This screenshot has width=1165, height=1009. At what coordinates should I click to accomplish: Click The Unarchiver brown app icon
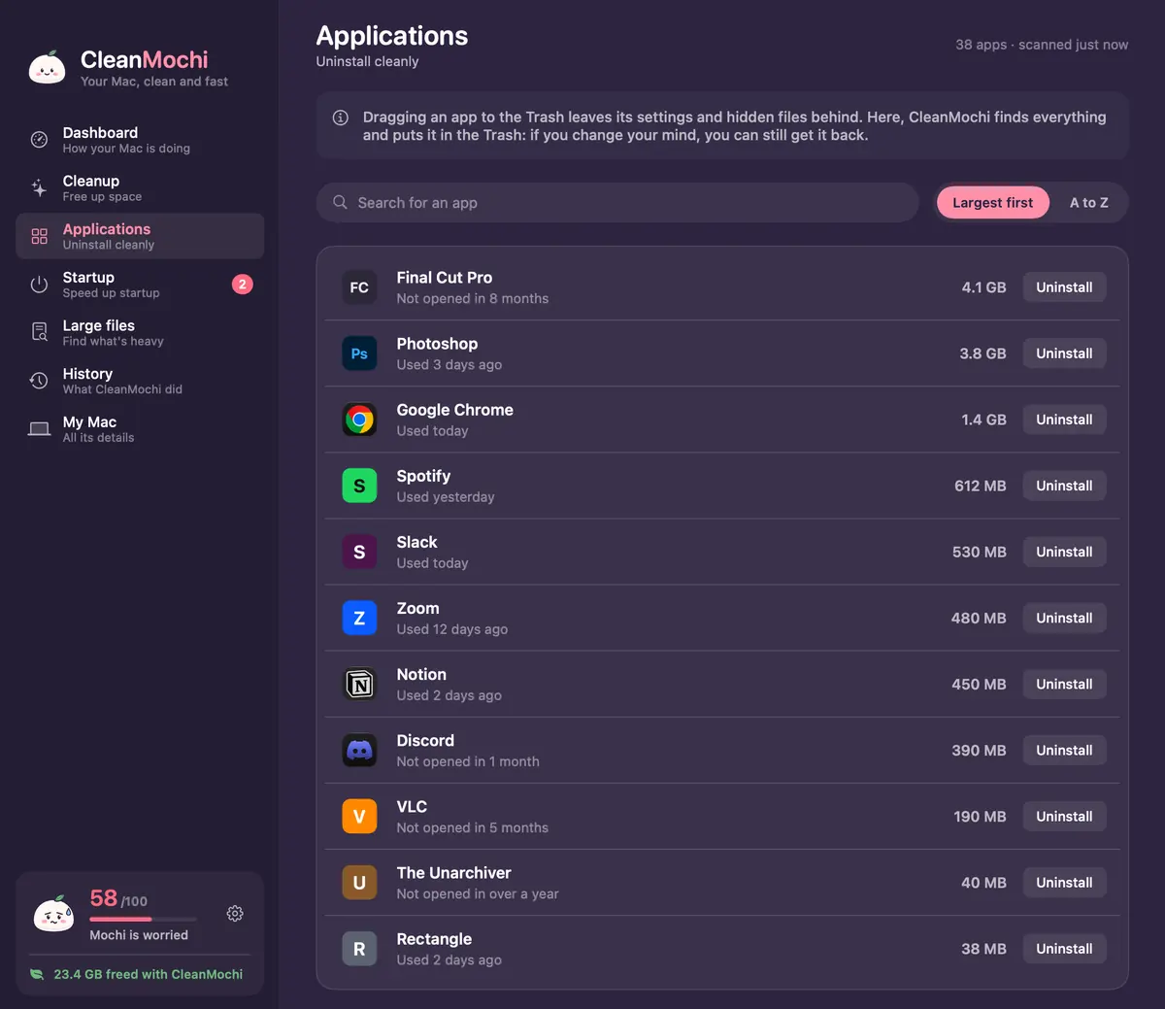[359, 882]
